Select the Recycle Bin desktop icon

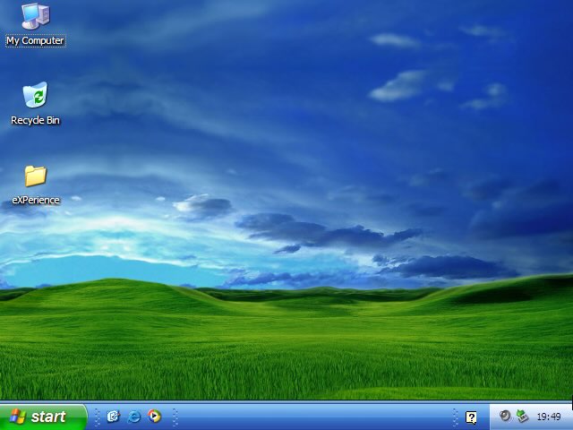pos(35,94)
